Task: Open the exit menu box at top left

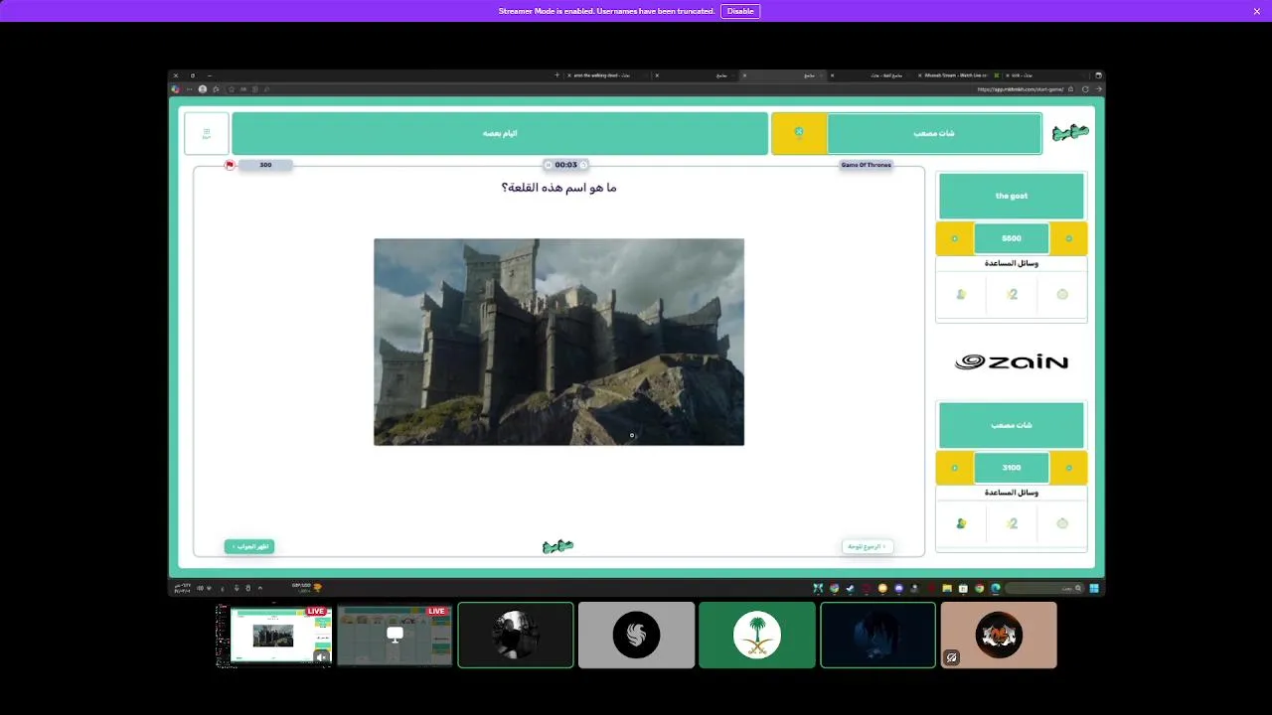Action: [x=207, y=133]
